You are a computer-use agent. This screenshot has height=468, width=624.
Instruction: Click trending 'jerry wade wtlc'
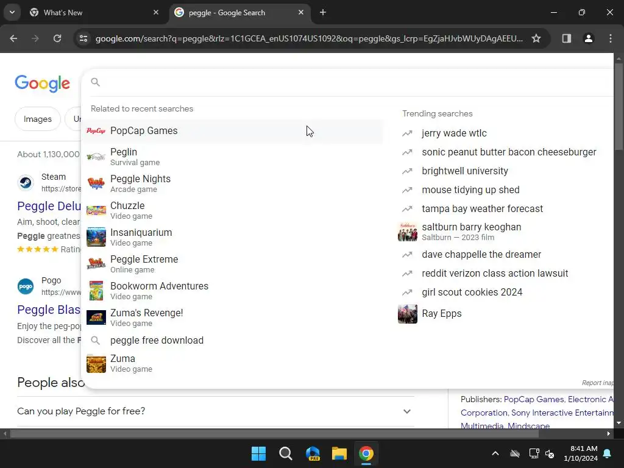pos(454,133)
